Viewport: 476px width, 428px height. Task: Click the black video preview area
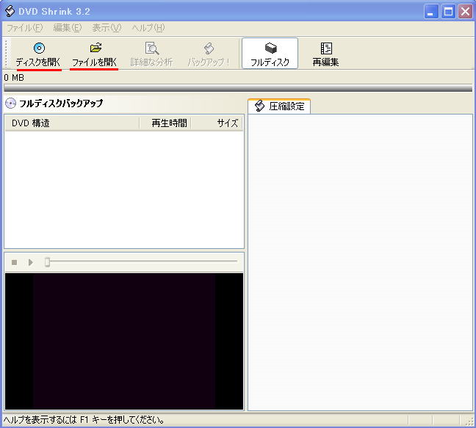pyautogui.click(x=124, y=341)
